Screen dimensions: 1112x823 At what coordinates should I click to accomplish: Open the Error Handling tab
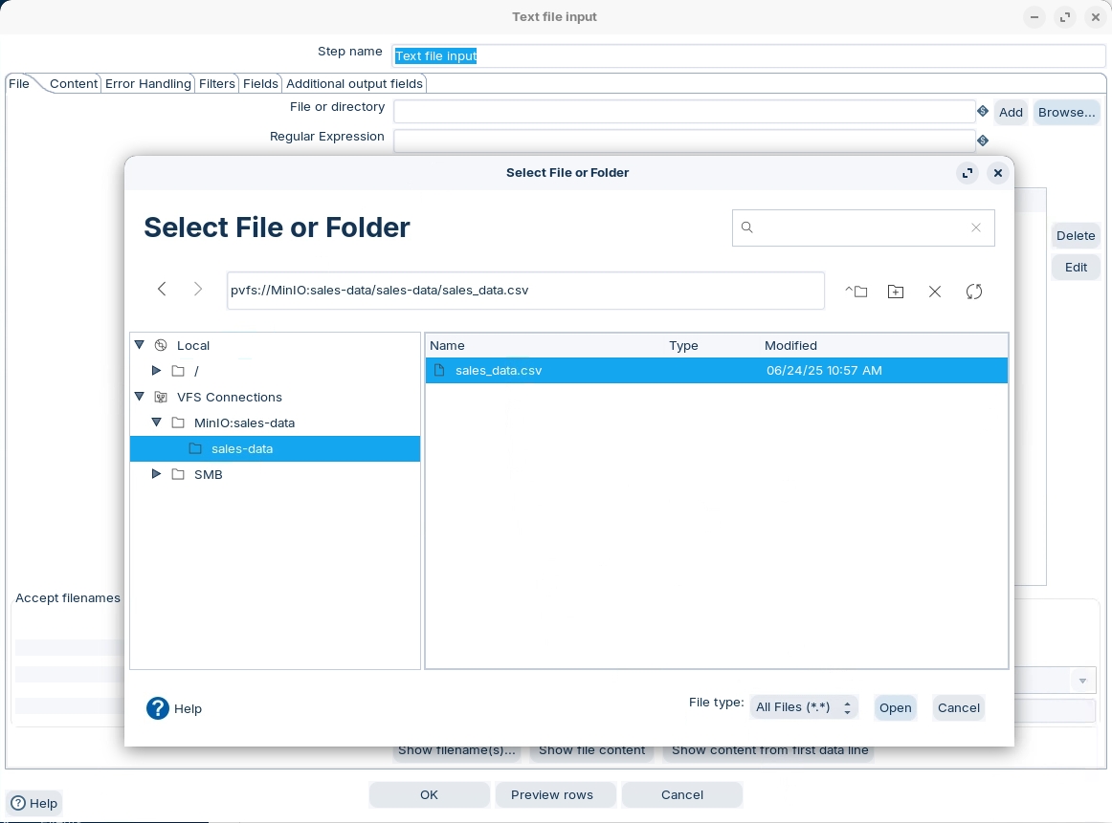147,84
